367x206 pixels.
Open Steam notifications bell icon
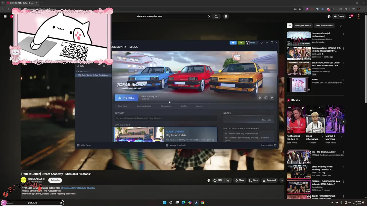point(241,43)
